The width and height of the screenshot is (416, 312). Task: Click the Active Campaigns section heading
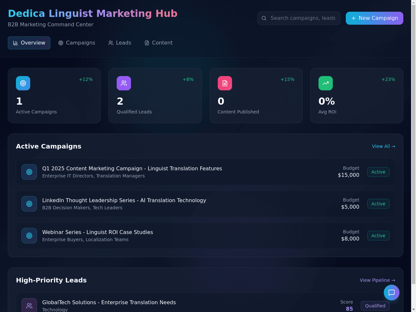pos(49,146)
